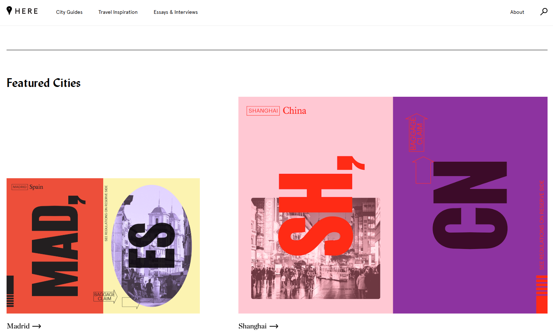
Task: Click the Baggage Claim arrow on Madrid card
Action: pos(105,296)
